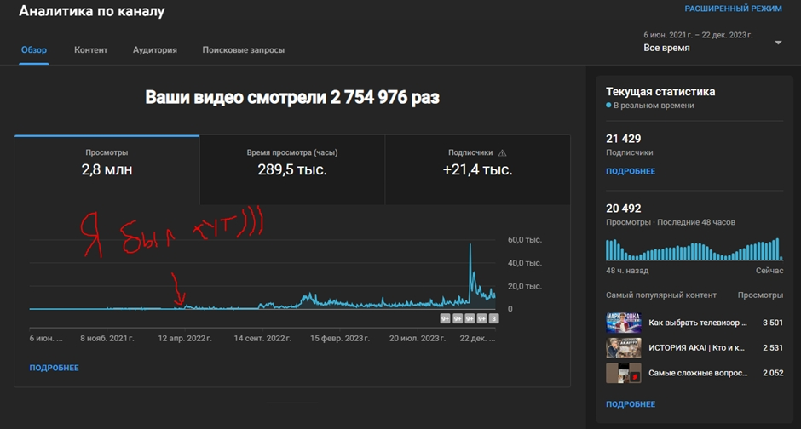801x429 pixels.
Task: Click the 48 ч. назад label
Action: point(627,271)
